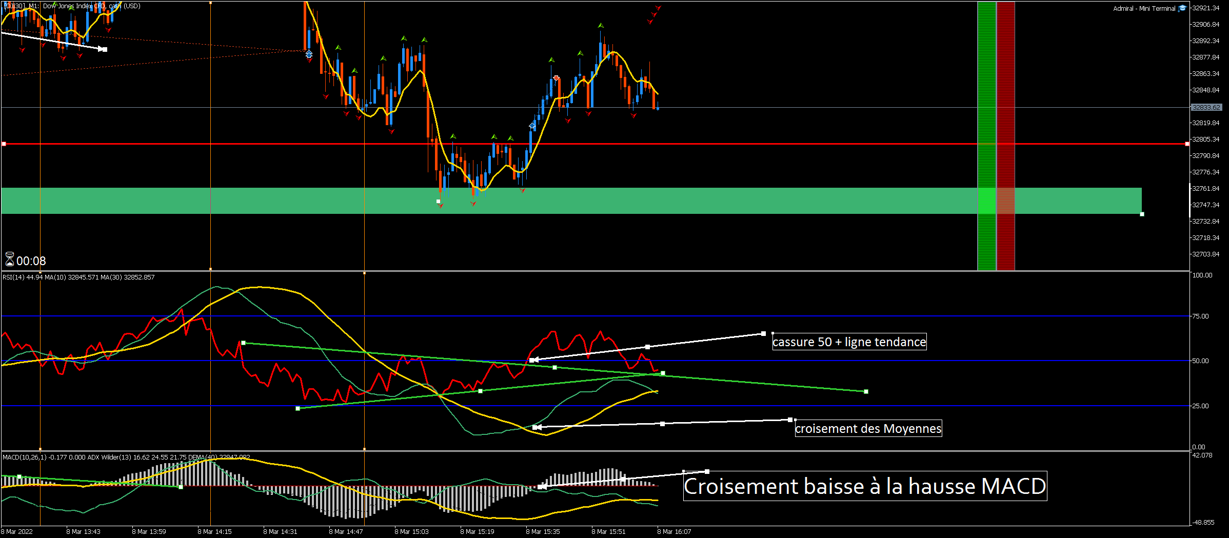Image resolution: width=1229 pixels, height=538 pixels.
Task: Select the white arrowhead ending the top-left trendline
Action: click(102, 49)
